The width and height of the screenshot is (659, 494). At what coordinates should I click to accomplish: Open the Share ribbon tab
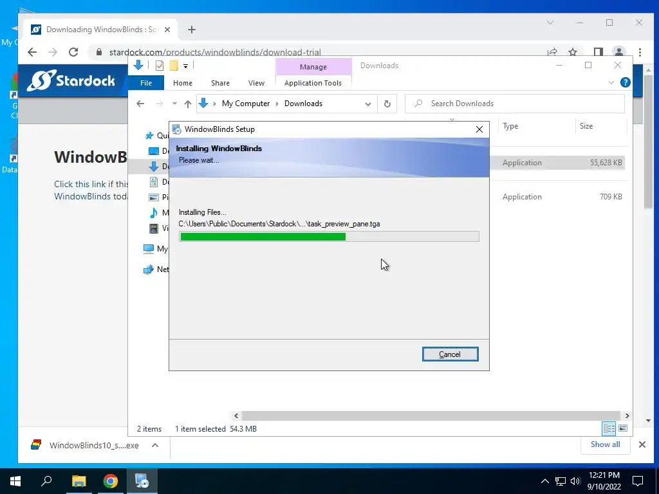pos(220,83)
